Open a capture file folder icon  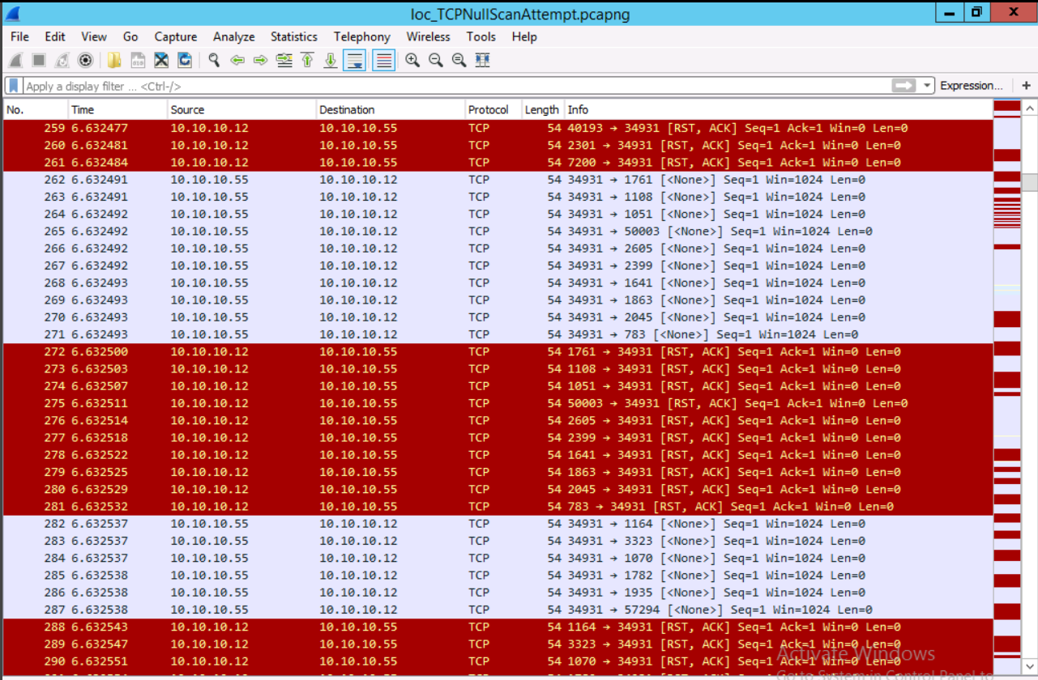coord(114,60)
